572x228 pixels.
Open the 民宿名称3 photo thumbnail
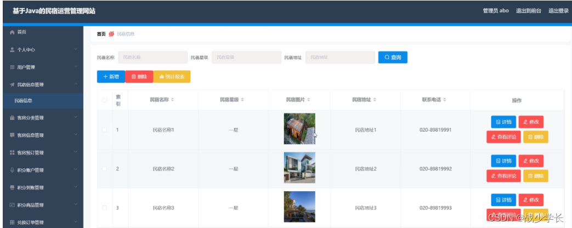click(299, 207)
